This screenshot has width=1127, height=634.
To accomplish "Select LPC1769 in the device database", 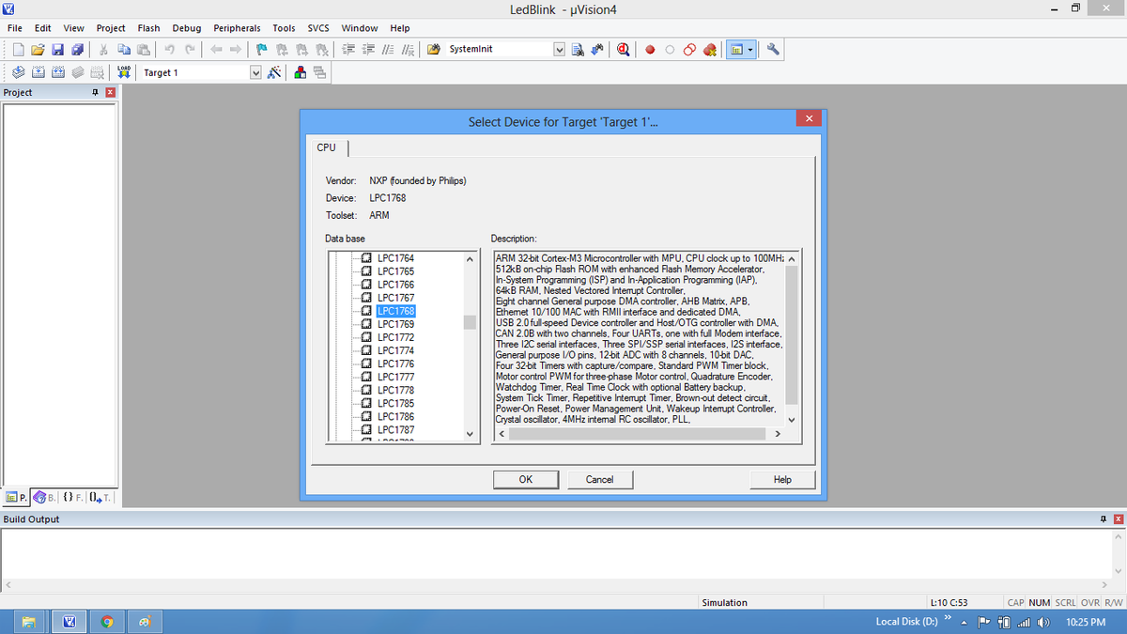I will point(395,324).
